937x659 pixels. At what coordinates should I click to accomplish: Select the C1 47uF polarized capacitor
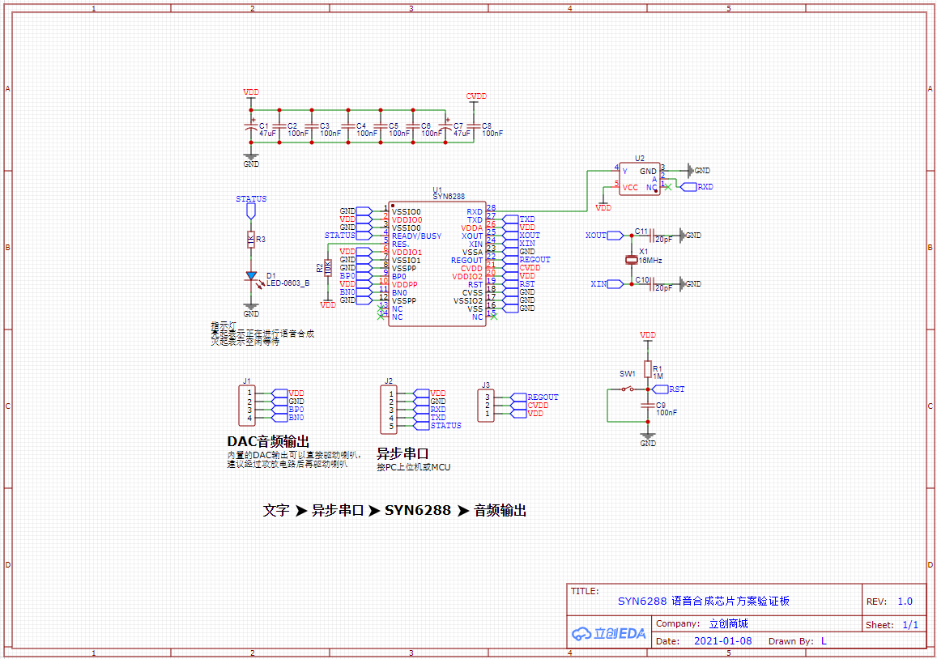click(251, 127)
